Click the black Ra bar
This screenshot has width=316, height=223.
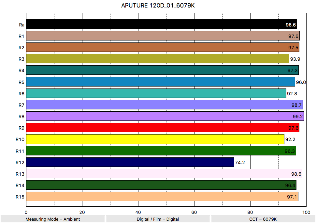161,24
